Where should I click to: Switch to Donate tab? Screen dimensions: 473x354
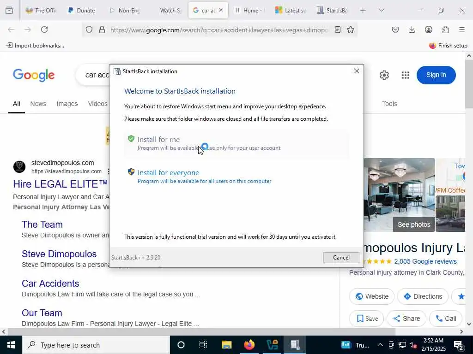82,10
